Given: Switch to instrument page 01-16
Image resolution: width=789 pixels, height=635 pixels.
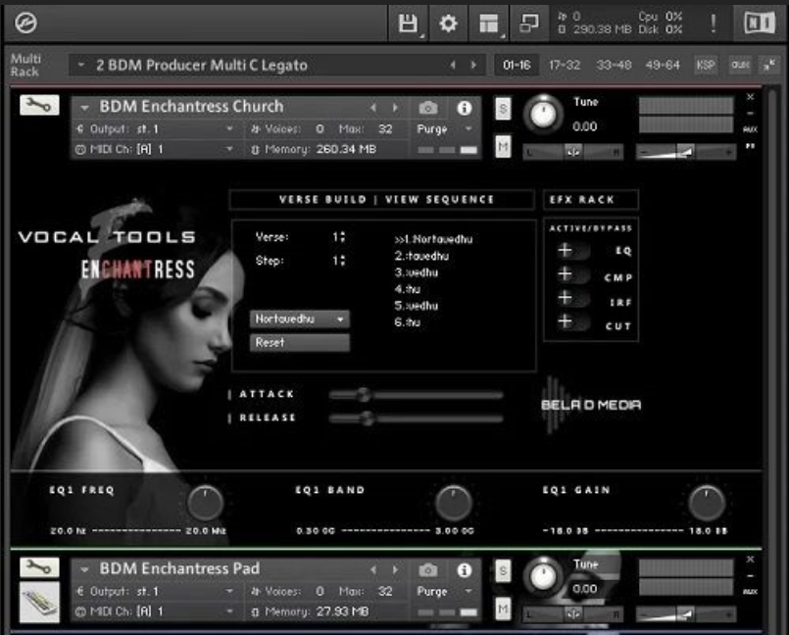Looking at the screenshot, I should (517, 65).
